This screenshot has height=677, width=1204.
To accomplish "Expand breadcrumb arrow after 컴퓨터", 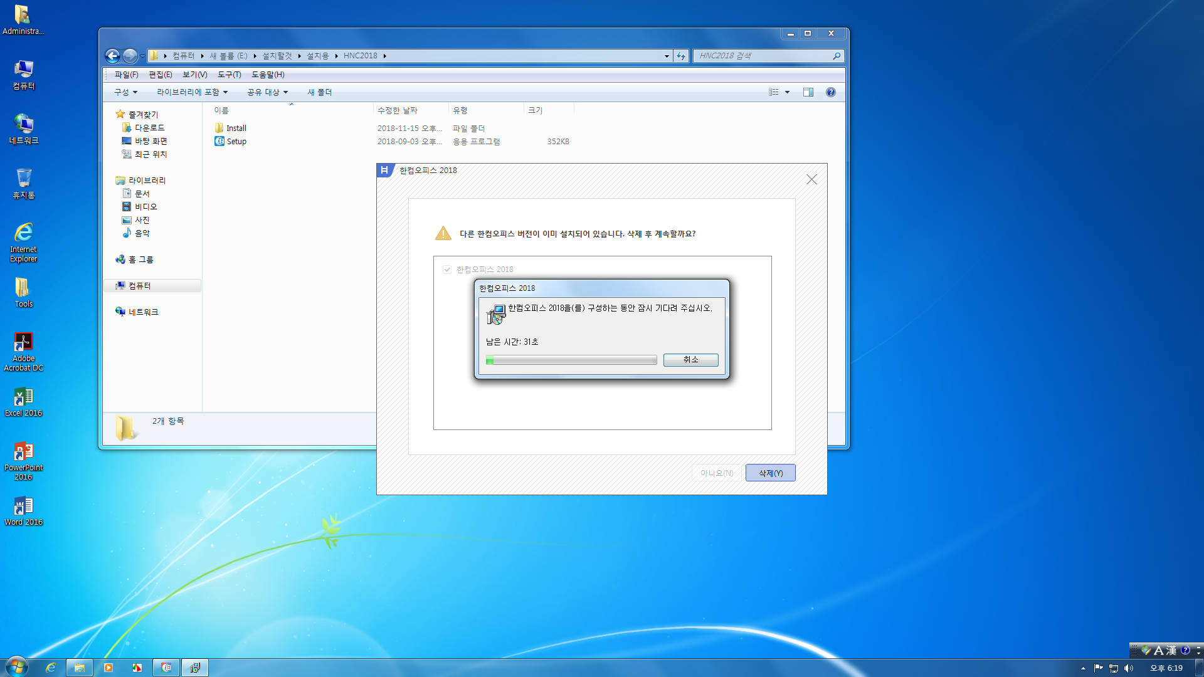I will pyautogui.click(x=202, y=56).
